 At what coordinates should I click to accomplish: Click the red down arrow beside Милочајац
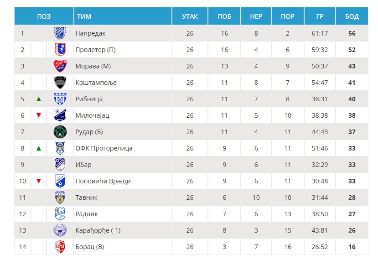[x=39, y=115]
